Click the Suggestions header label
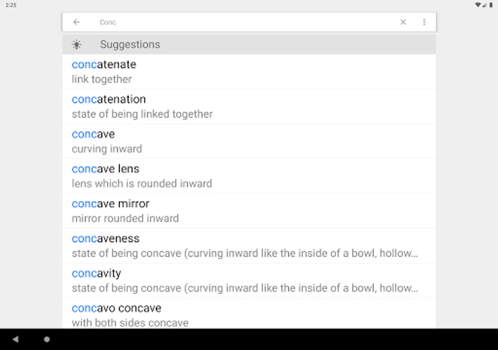Viewport: 498px width, 350px height. [130, 44]
